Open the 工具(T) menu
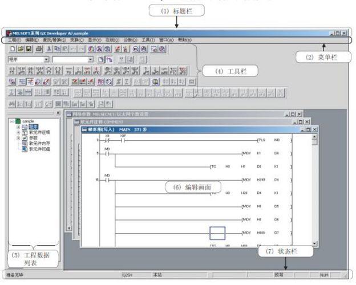The image size is (356, 285). (x=148, y=40)
